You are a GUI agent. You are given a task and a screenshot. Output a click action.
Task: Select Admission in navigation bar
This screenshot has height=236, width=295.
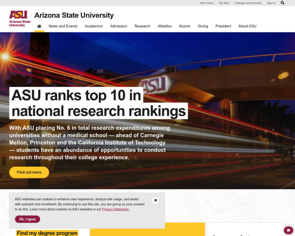(x=118, y=26)
